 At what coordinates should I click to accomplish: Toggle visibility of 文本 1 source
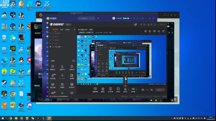tap(50, 43)
